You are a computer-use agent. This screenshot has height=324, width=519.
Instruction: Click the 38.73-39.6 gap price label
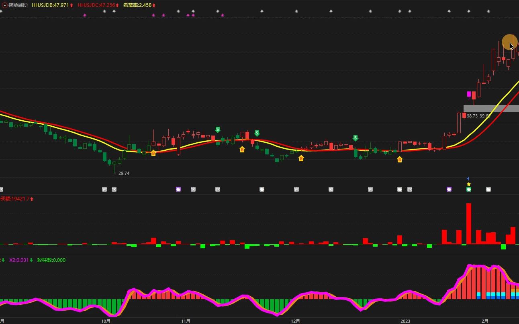tap(478, 116)
